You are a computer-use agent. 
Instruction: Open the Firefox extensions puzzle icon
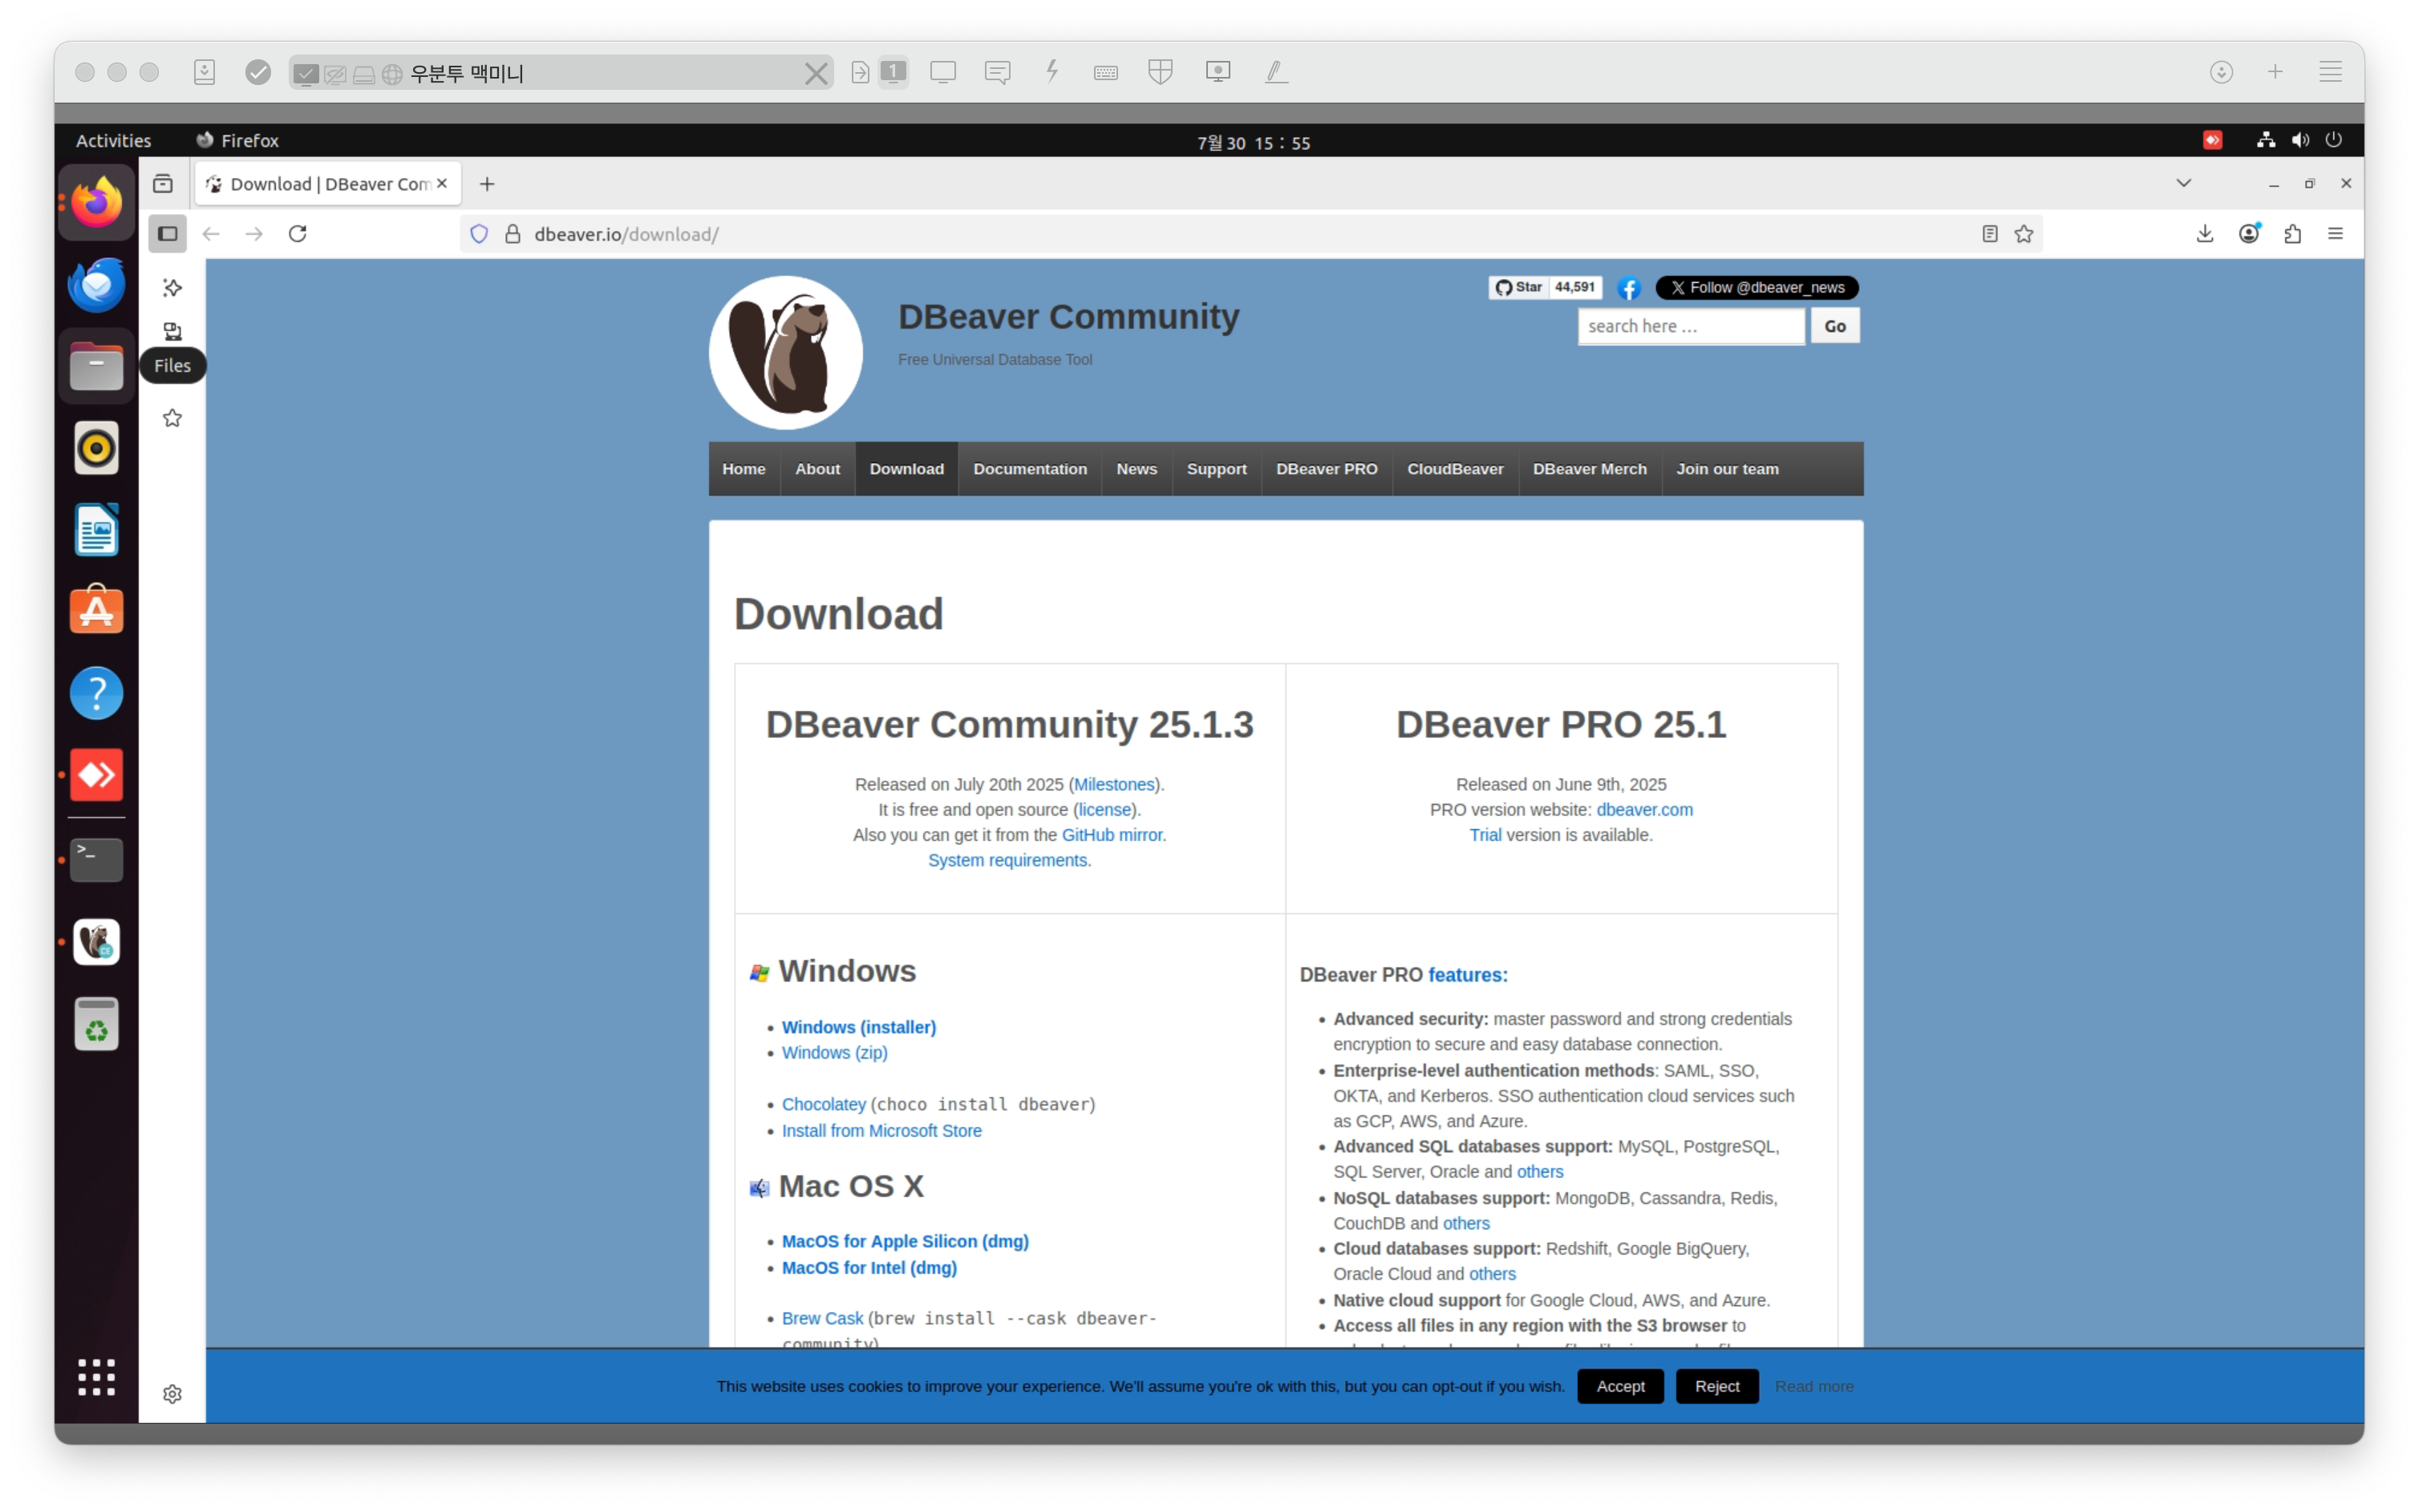2293,234
